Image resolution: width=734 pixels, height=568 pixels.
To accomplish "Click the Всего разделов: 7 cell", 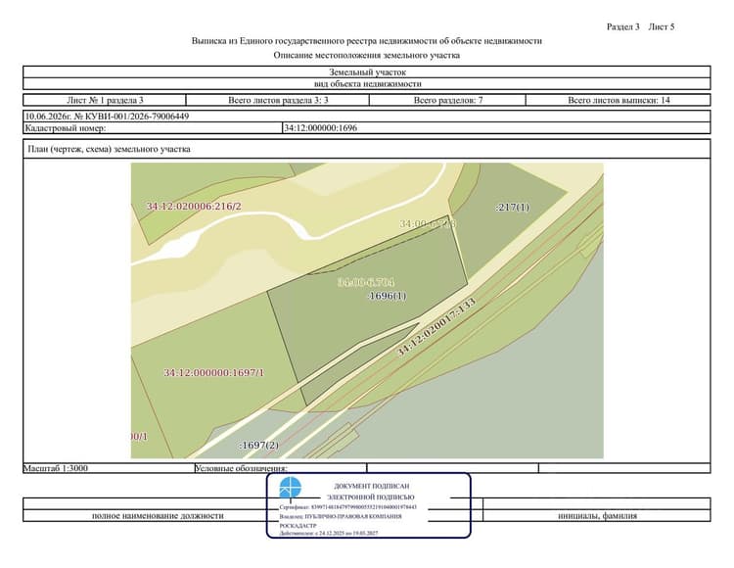I will (447, 100).
